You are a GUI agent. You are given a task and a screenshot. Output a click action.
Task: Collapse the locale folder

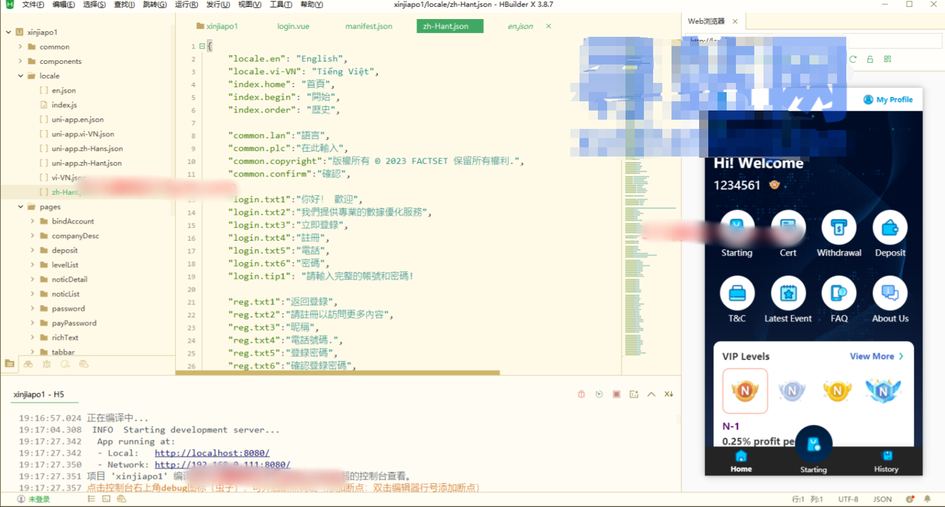[20, 76]
